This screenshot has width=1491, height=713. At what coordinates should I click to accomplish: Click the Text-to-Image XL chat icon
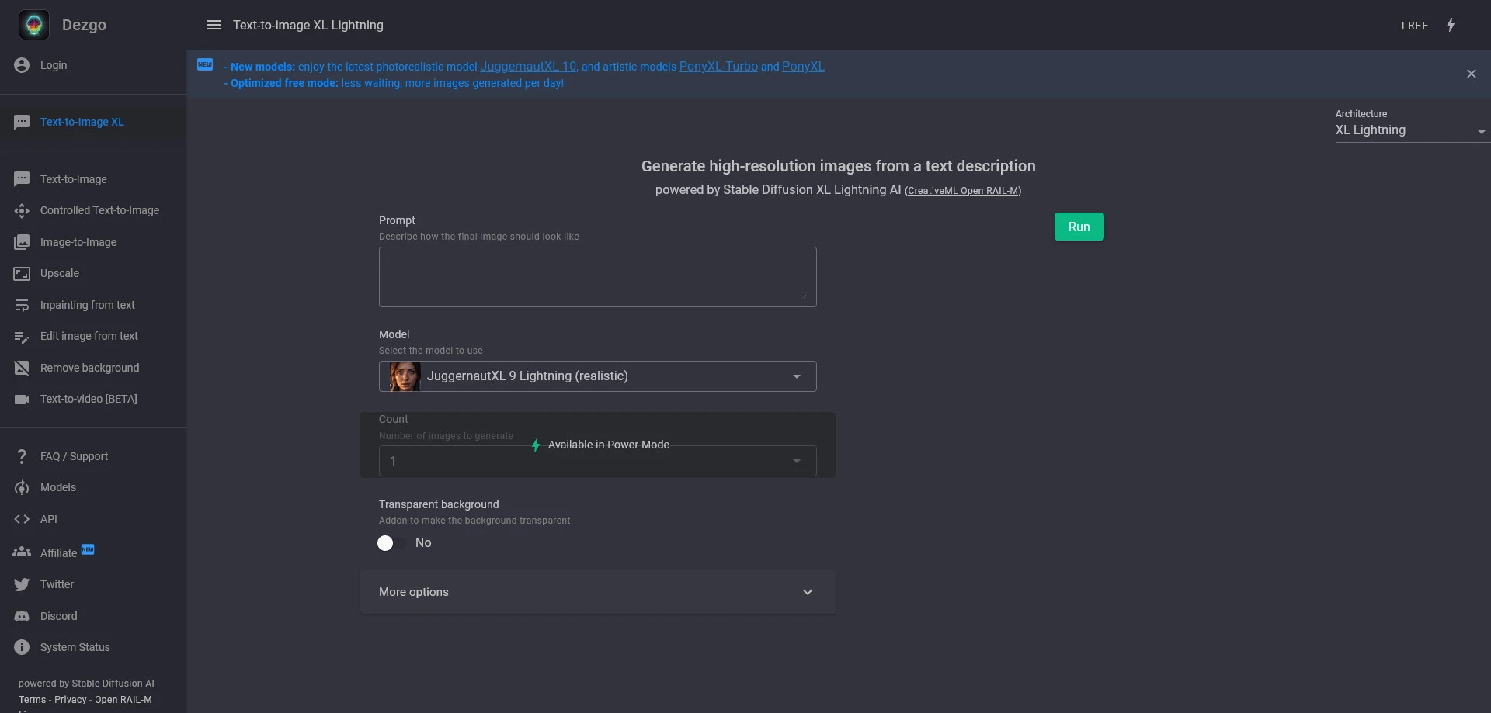click(22, 122)
